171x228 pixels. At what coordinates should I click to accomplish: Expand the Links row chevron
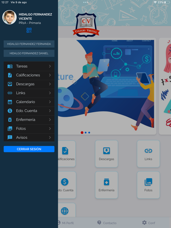[x=50, y=93]
